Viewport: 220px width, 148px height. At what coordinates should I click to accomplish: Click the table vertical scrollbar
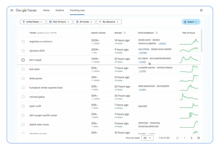pos(202,40)
